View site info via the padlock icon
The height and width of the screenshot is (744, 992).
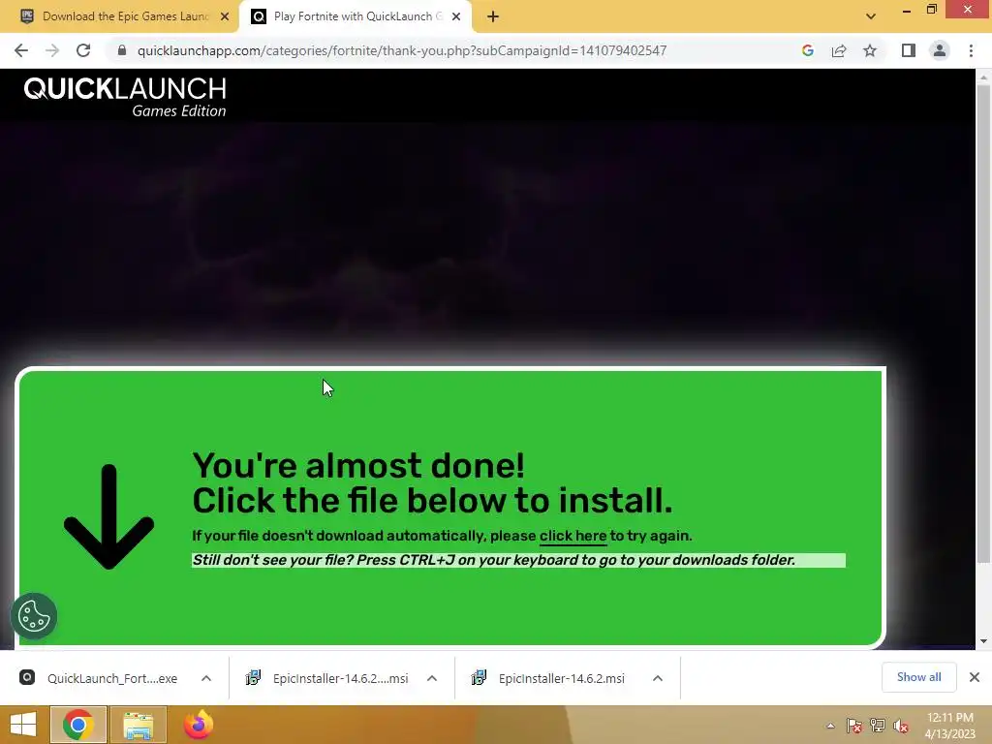(x=122, y=50)
